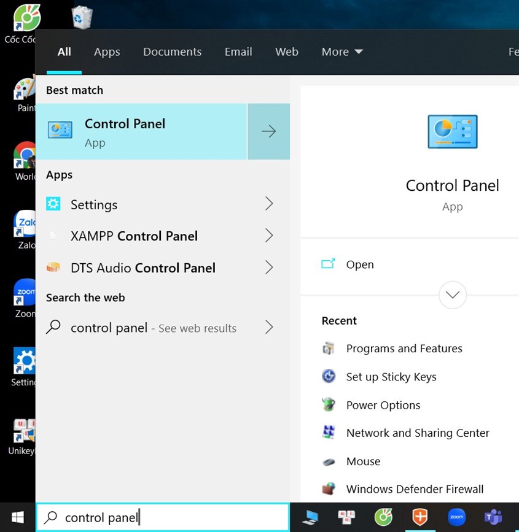Switch to the Email search tab
Viewport: 519px width, 532px height.
tap(238, 52)
